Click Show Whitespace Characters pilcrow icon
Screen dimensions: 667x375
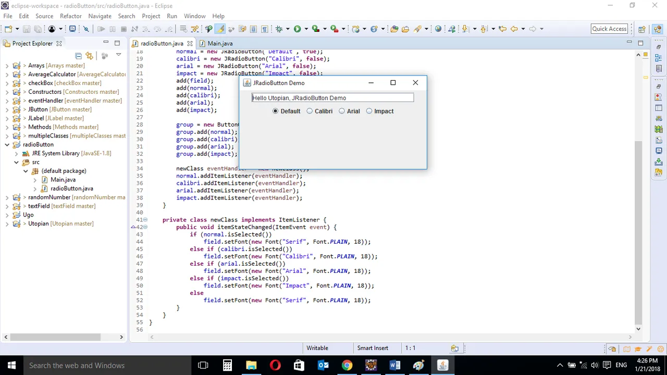[x=264, y=29]
